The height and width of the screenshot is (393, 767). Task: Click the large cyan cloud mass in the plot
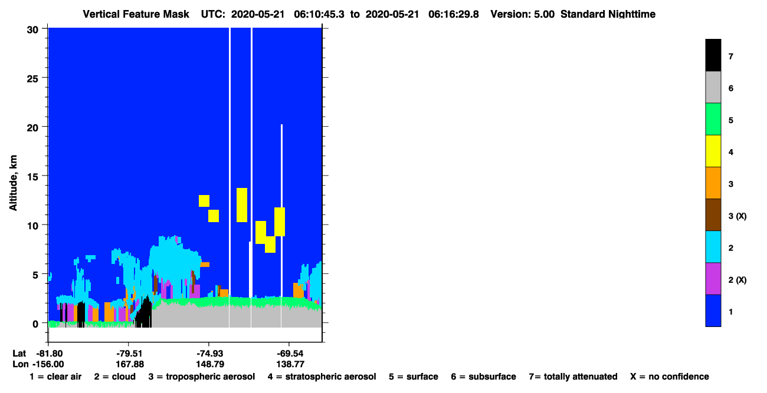click(174, 259)
